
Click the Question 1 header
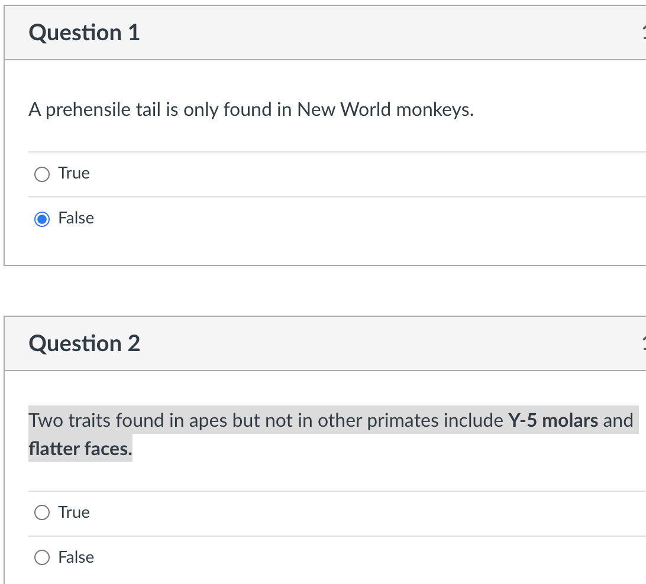[x=84, y=33]
